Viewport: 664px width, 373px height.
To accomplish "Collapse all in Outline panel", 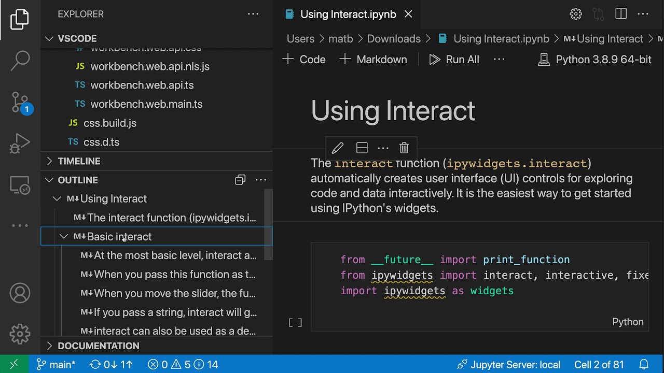I will coord(240,180).
